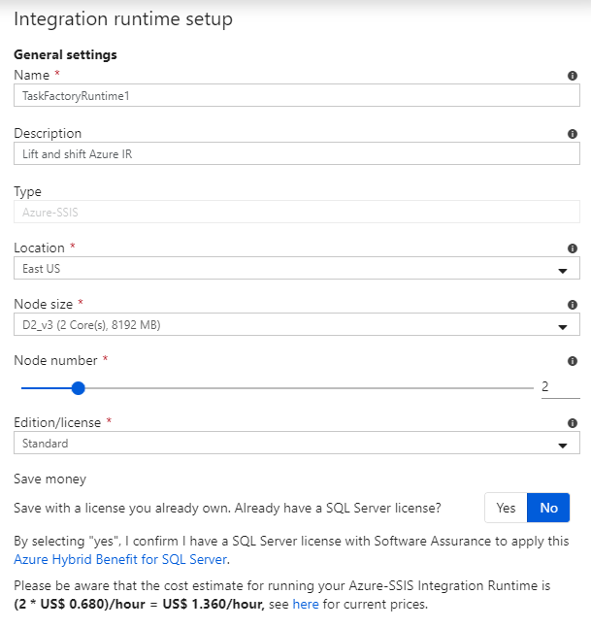Select Yes for existing SQL Server license
This screenshot has height=628, width=591.
pyautogui.click(x=506, y=508)
